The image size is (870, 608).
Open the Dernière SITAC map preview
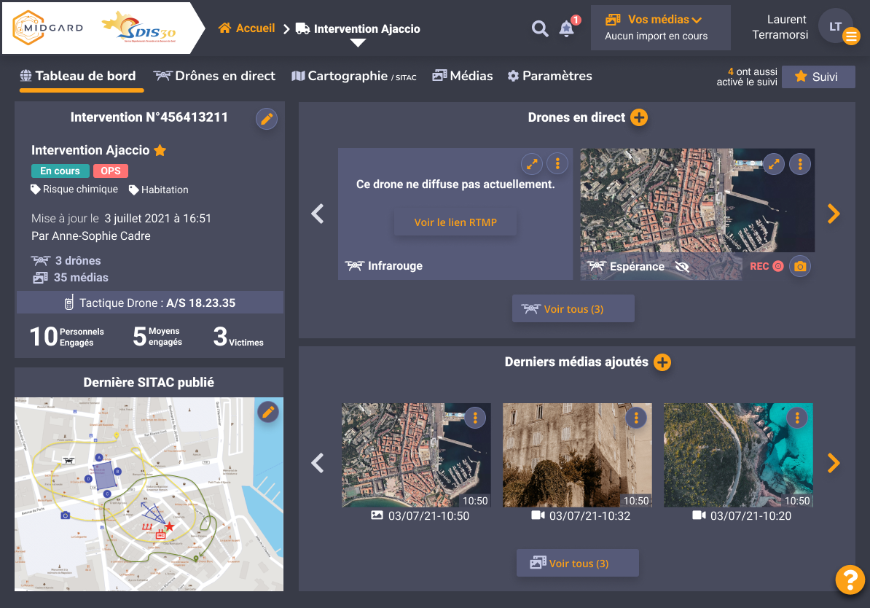pos(149,494)
